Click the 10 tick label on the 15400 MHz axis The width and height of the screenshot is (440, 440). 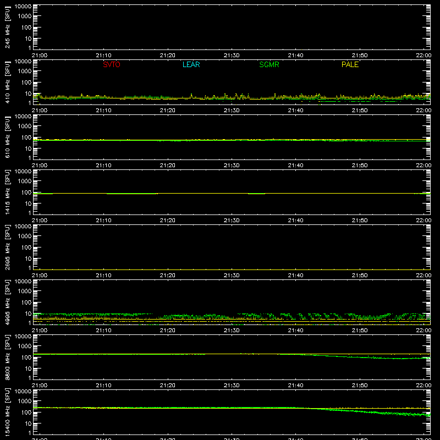pos(28,424)
